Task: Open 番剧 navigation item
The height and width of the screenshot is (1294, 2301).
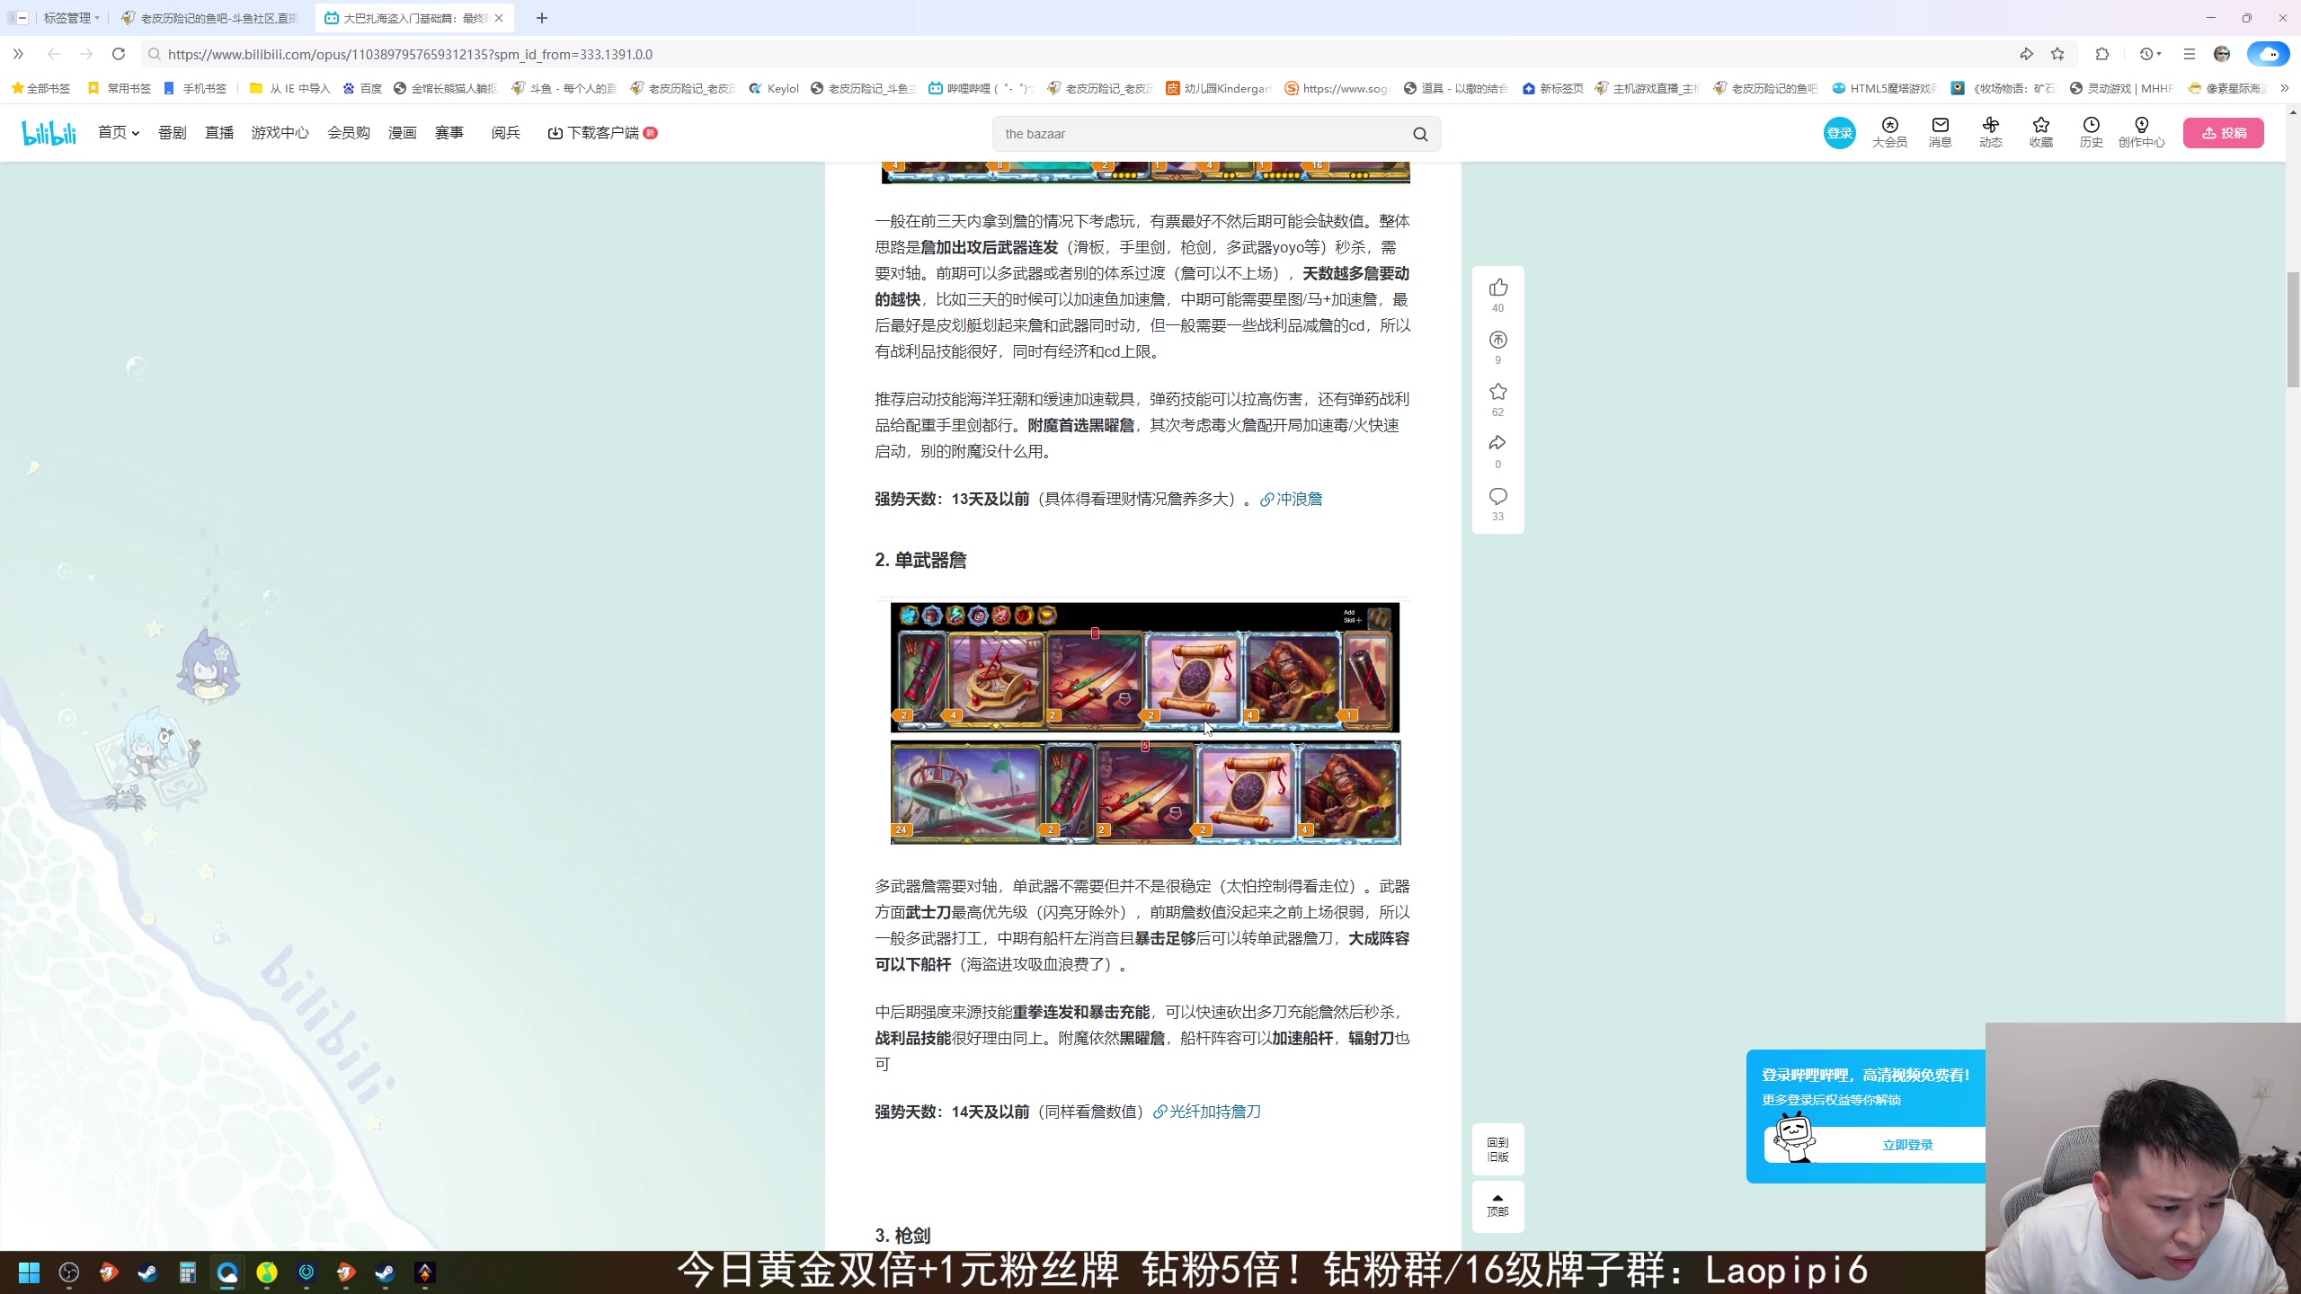Action: pyautogui.click(x=173, y=133)
